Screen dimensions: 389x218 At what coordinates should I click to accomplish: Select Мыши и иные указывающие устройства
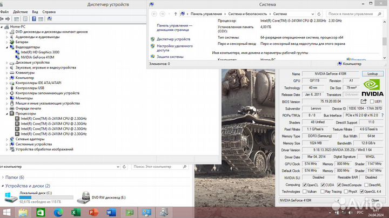coord(48,103)
